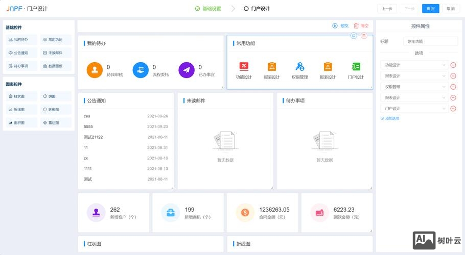Click the 262 新增客户 count
The width and height of the screenshot is (465, 255).
(x=115, y=210)
